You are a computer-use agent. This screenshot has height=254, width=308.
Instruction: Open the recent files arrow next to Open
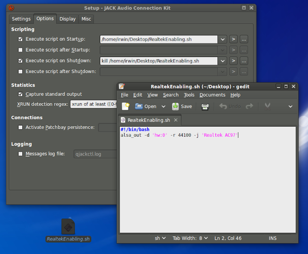tap(163, 107)
